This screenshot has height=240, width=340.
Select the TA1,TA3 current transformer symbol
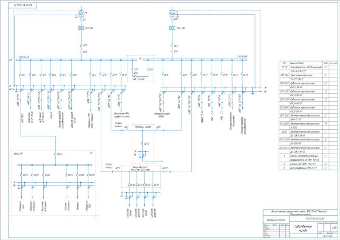[81, 28]
